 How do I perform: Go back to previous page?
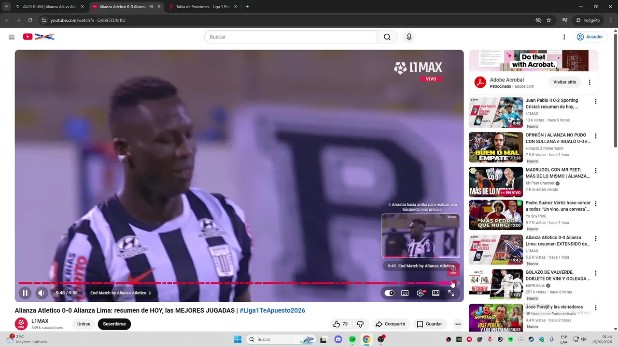(7, 20)
